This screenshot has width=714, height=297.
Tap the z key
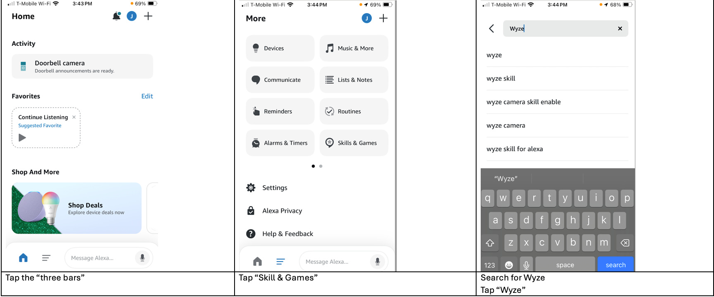(511, 243)
